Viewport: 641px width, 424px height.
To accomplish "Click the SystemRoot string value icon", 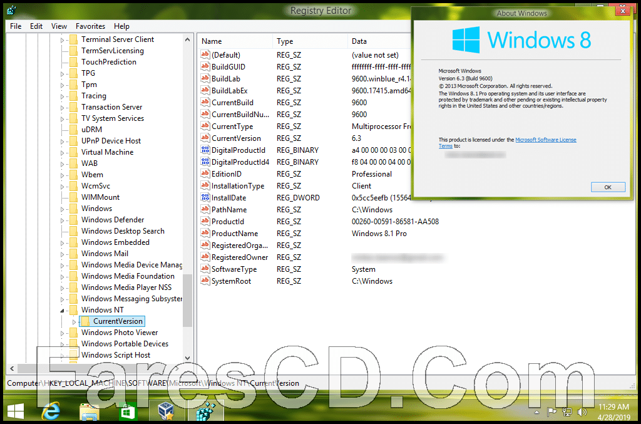I will click(x=205, y=281).
